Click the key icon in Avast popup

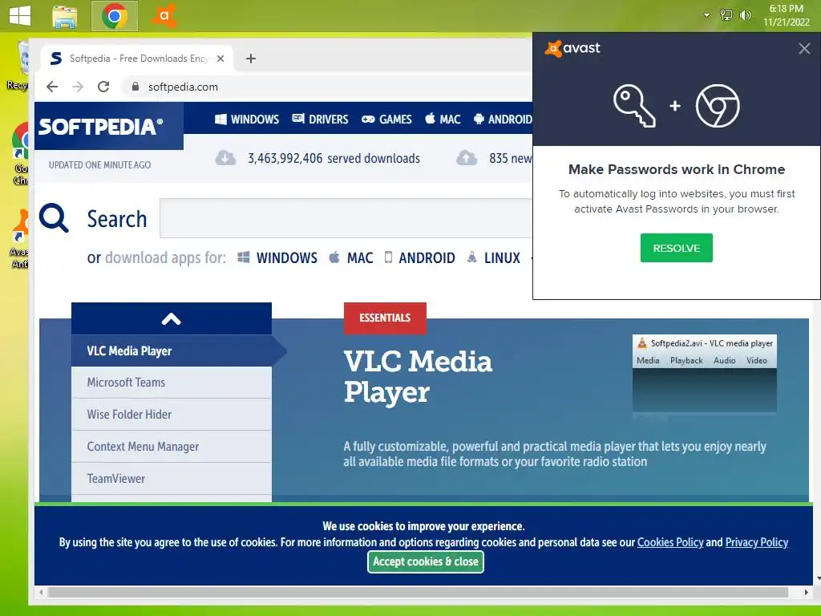coord(634,106)
